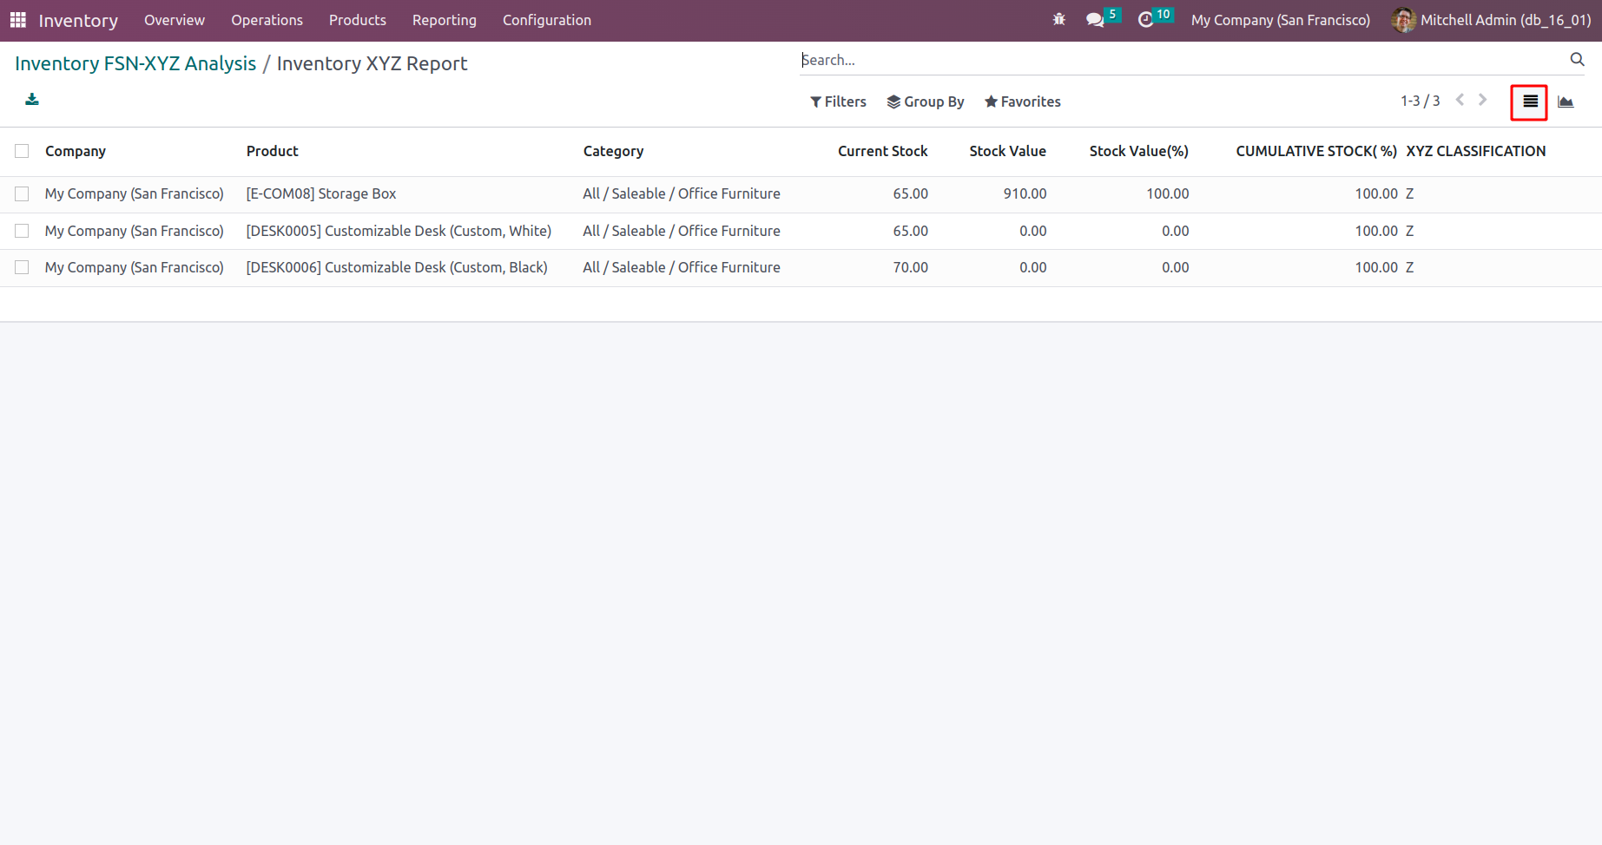The image size is (1602, 845).
Task: Switch to list view
Action: pyautogui.click(x=1530, y=102)
